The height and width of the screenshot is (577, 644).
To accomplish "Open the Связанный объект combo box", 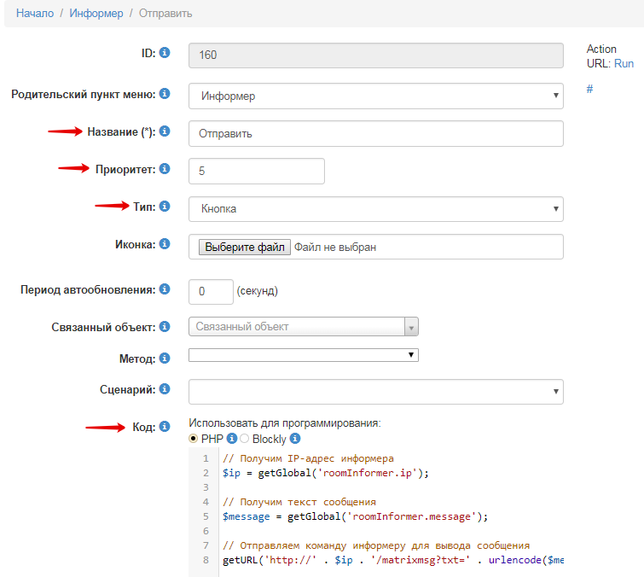I will tap(304, 326).
